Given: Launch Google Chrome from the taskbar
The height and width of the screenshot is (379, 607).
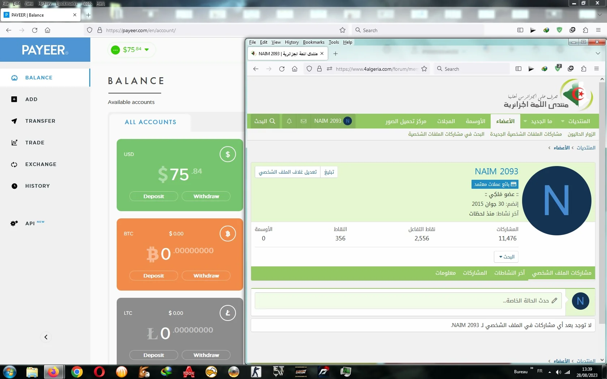Looking at the screenshot, I should tap(77, 372).
